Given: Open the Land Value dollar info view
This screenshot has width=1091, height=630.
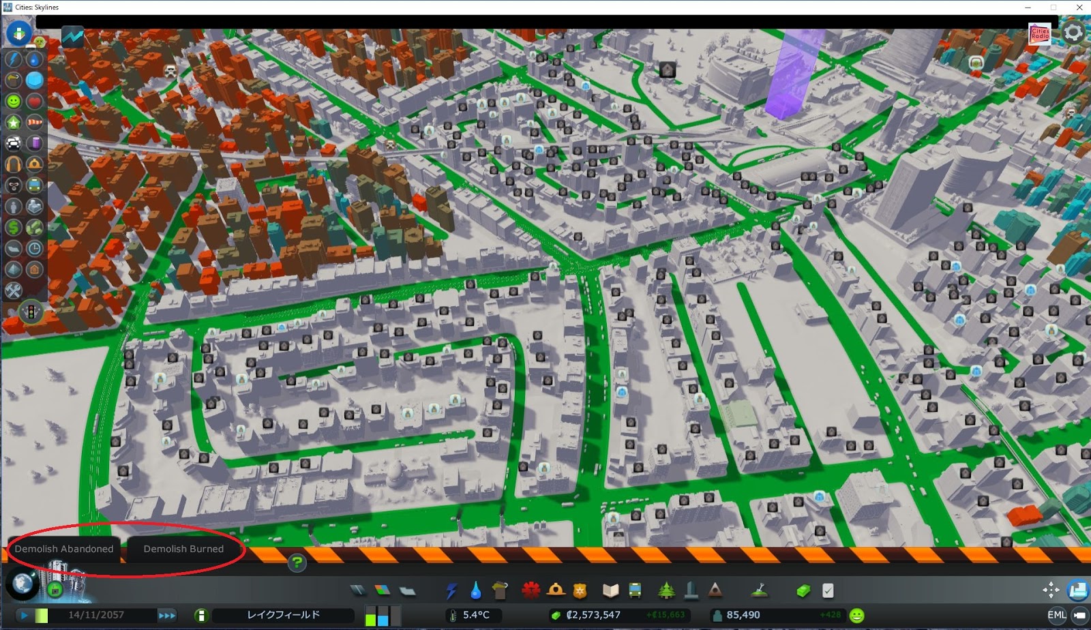Looking at the screenshot, I should [14, 228].
